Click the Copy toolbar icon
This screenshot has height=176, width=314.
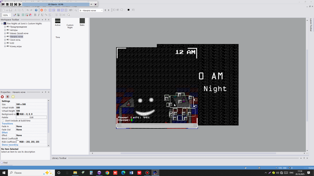[19, 10]
